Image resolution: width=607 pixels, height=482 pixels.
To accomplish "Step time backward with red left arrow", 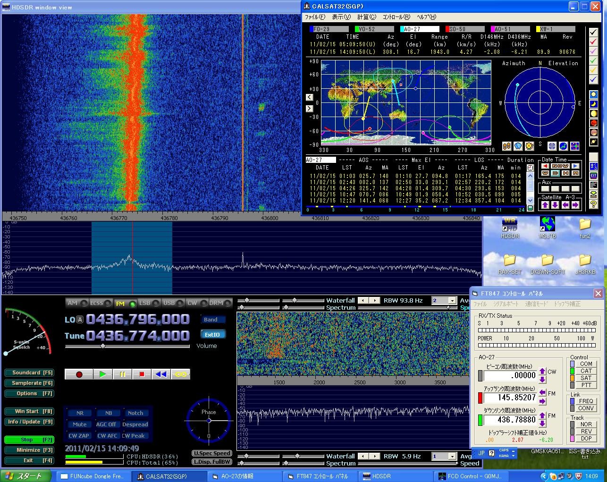I will click(x=546, y=166).
